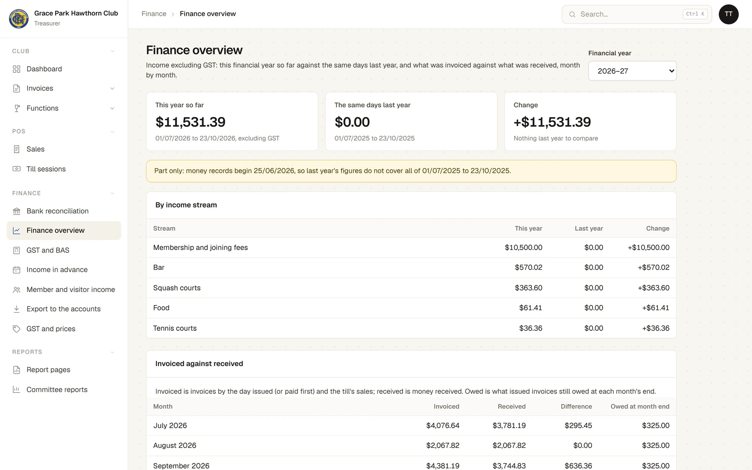Viewport: 752px width, 470px height.
Task: Click the Bar stream +$570.02 change value
Action: point(653,267)
